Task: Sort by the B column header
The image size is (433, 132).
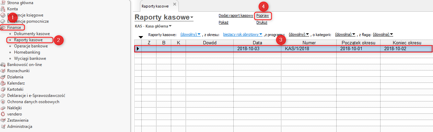Action: point(164,43)
